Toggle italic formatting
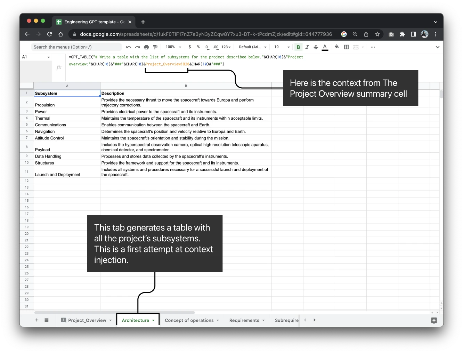 (307, 47)
